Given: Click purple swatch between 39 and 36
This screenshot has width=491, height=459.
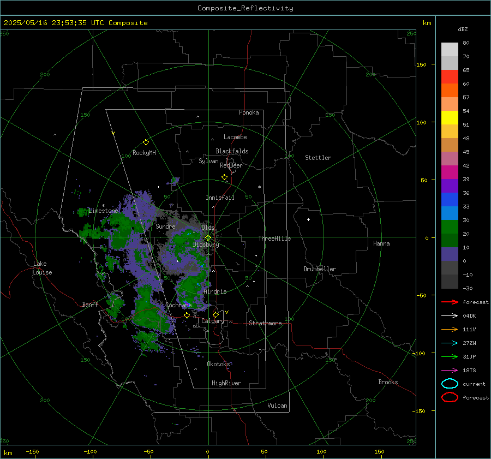Looking at the screenshot, I should tap(450, 186).
